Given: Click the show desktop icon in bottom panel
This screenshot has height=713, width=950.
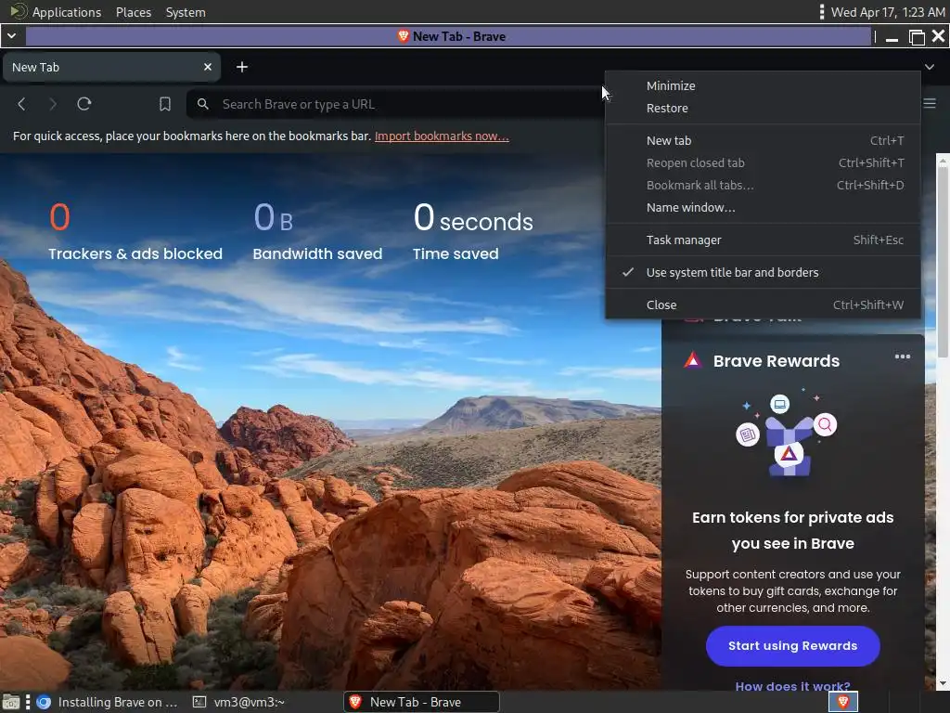Looking at the screenshot, I should [x=10, y=702].
